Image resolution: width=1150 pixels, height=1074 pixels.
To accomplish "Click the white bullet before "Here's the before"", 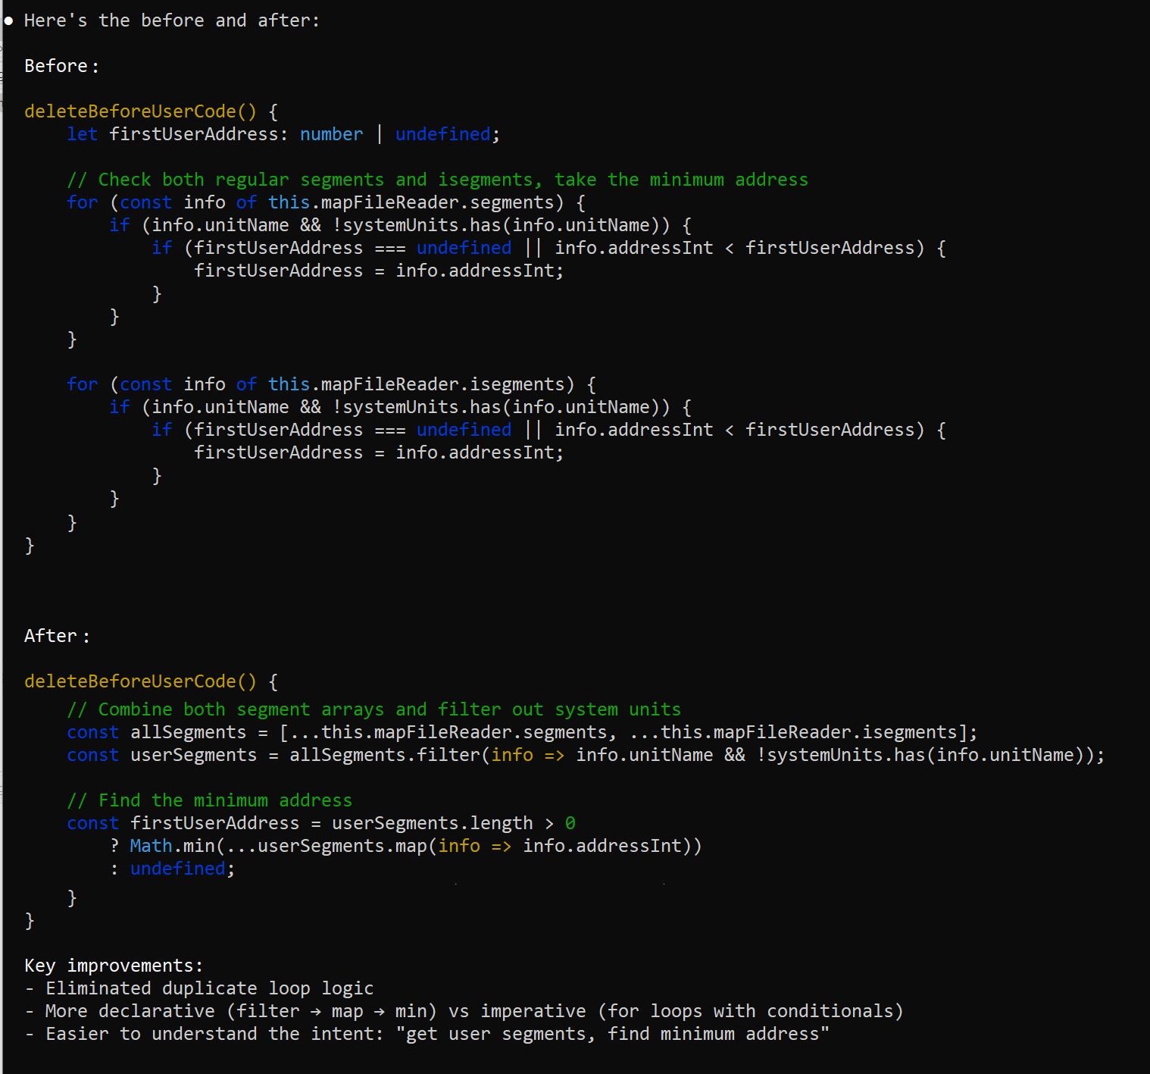I will [9, 21].
